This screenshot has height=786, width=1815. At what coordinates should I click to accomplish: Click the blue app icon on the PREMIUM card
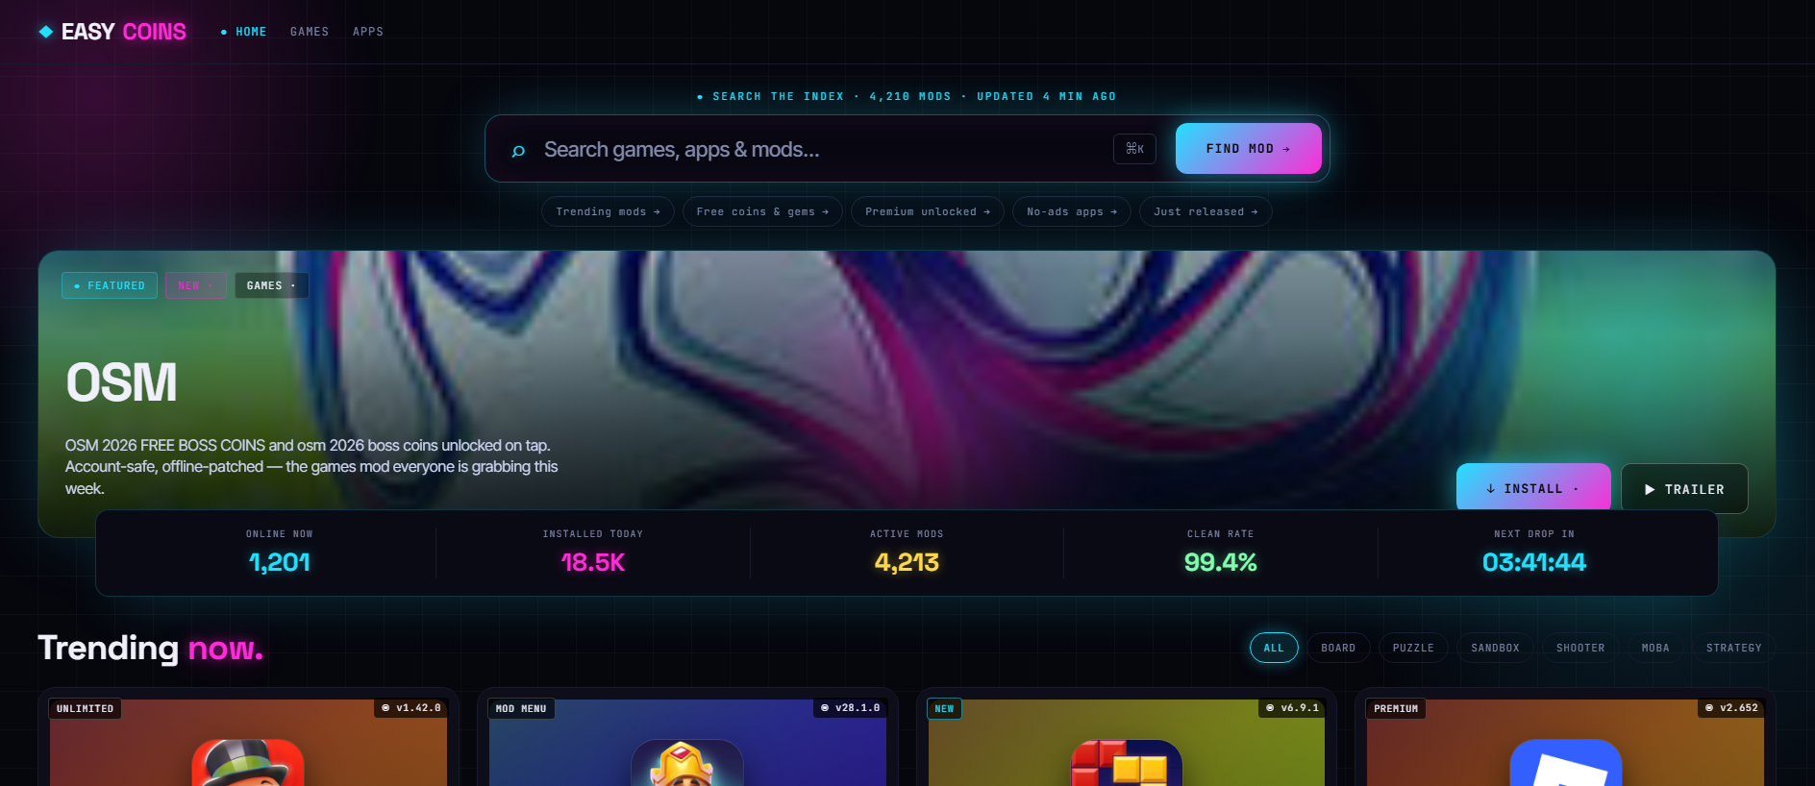click(1565, 762)
